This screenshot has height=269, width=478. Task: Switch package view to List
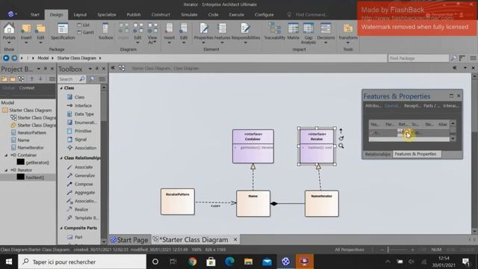[x=83, y=25]
